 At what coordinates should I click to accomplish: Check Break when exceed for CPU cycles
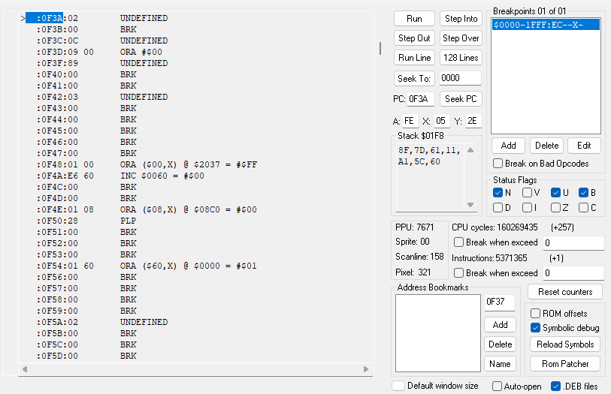[x=458, y=242]
